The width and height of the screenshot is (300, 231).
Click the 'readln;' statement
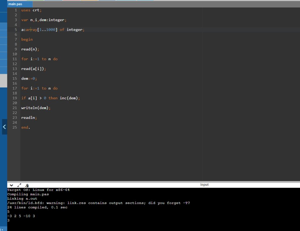[29, 118]
